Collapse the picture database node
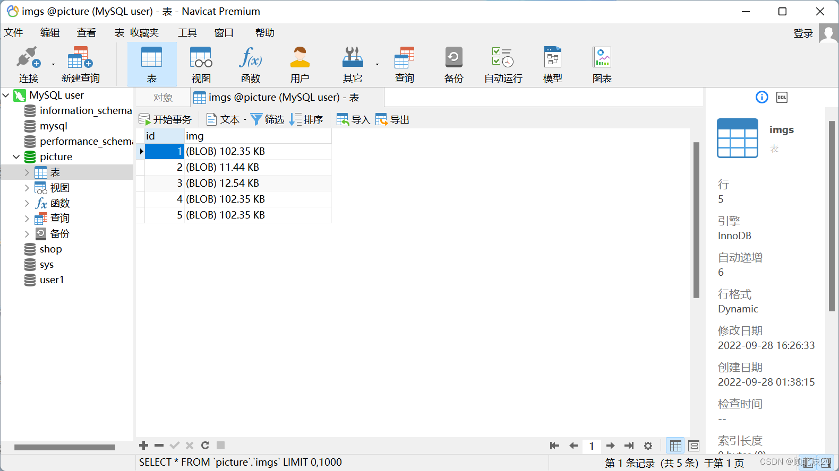Screen dimensions: 839x471 16,157
